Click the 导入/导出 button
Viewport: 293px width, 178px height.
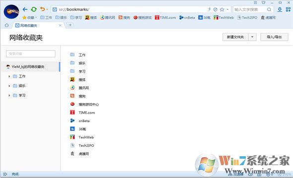(x=274, y=37)
